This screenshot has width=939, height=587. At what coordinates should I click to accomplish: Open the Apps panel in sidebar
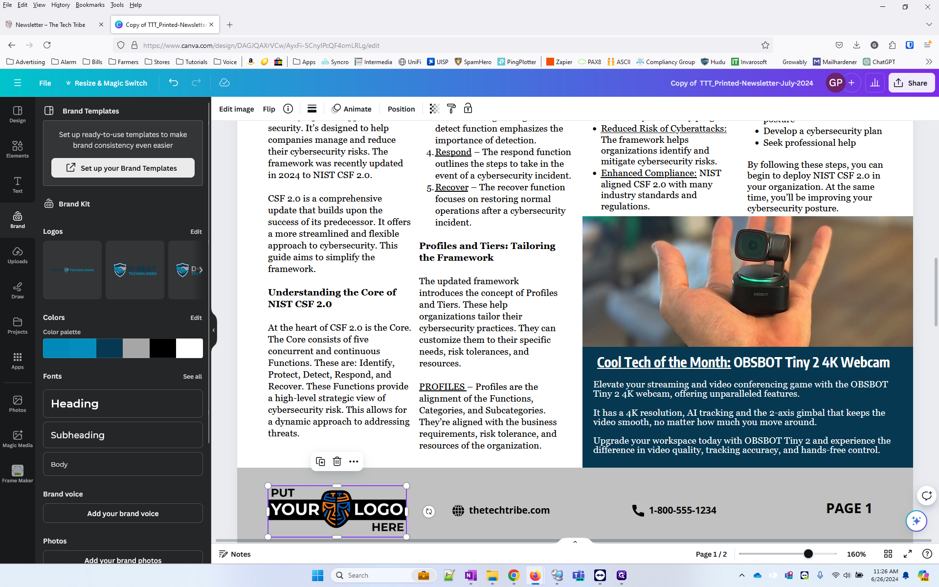pyautogui.click(x=18, y=361)
